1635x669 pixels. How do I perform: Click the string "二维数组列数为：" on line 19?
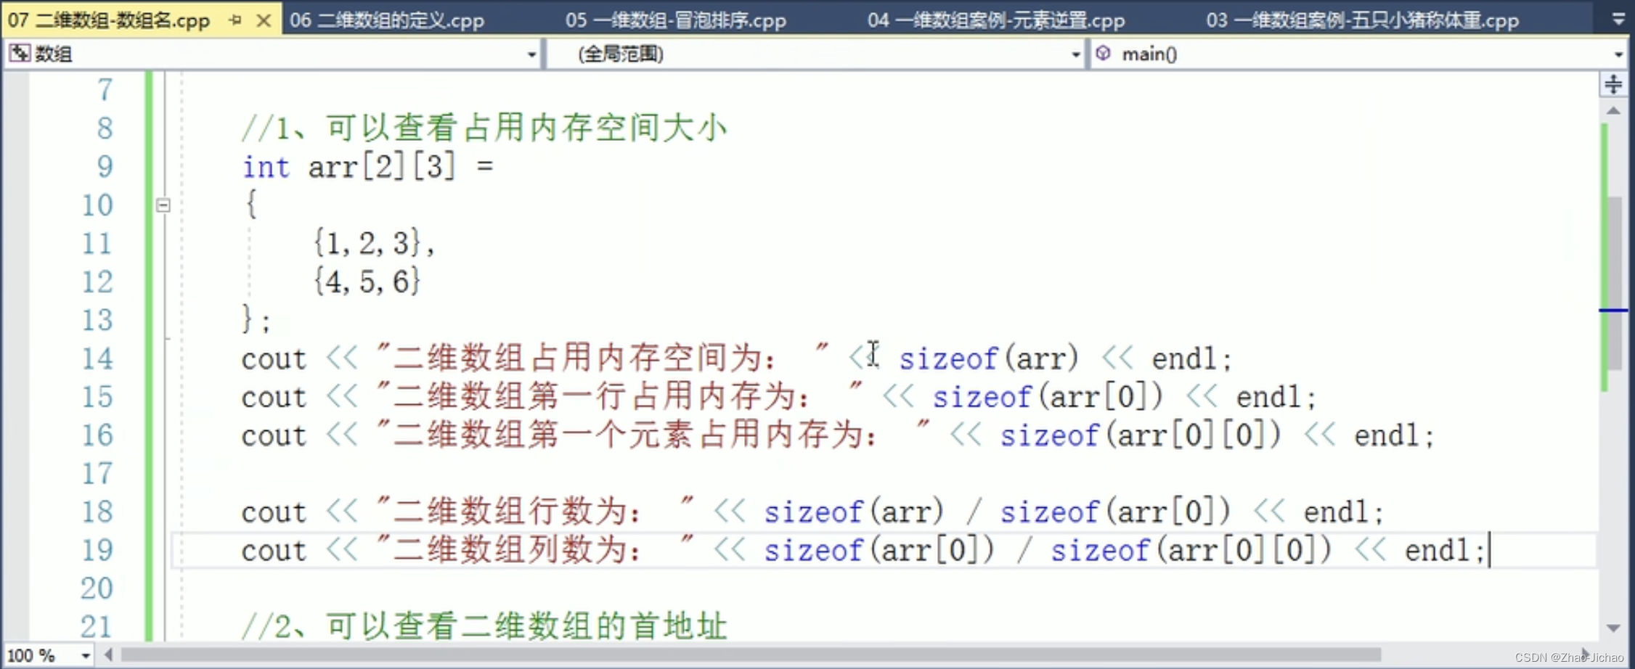click(535, 550)
